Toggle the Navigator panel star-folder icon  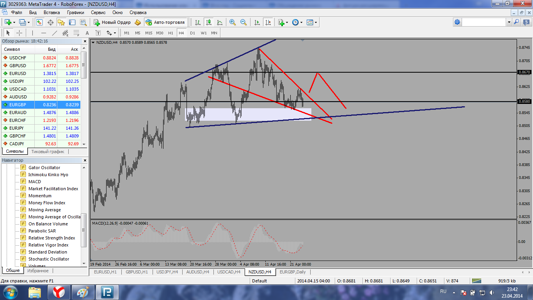pos(61,22)
